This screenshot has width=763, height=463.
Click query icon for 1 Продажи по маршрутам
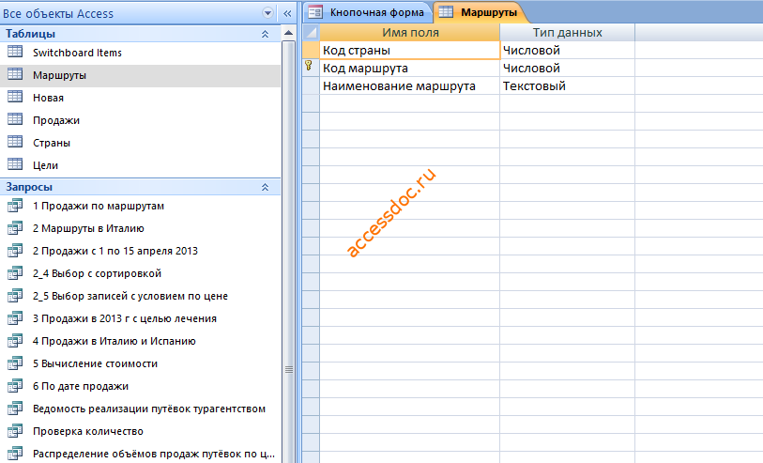click(x=15, y=206)
